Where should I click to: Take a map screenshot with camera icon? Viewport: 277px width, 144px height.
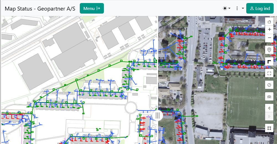[x=269, y=96]
